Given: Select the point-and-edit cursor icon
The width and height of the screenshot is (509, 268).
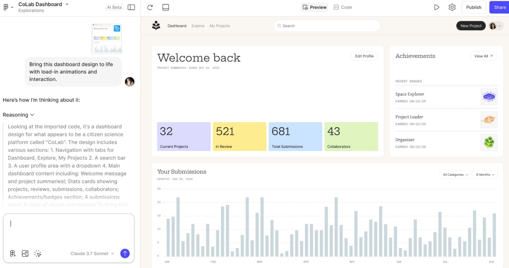Looking at the screenshot, I should pyautogui.click(x=38, y=254).
